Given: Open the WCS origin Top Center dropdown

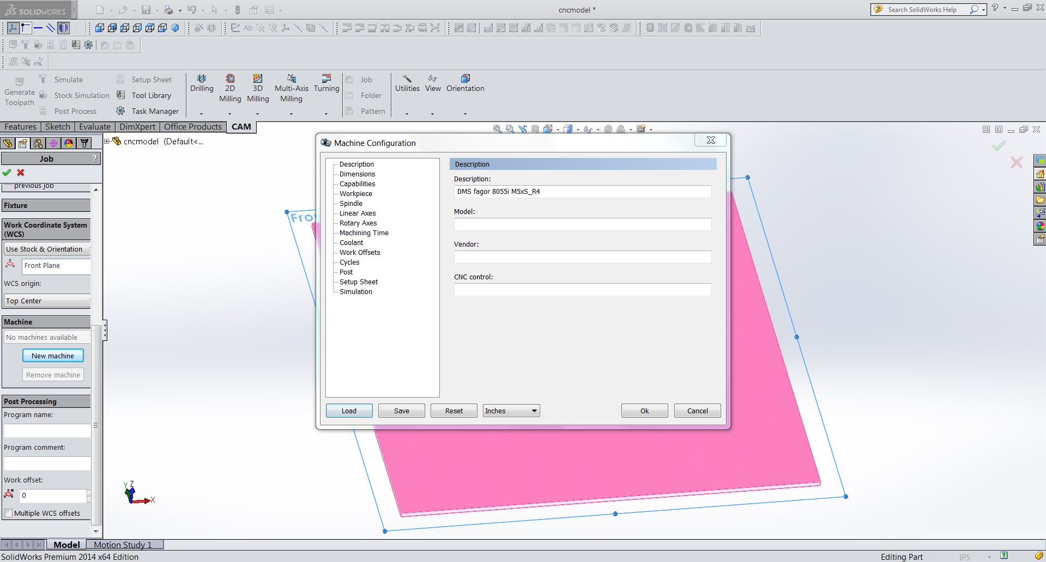Looking at the screenshot, I should [x=46, y=301].
